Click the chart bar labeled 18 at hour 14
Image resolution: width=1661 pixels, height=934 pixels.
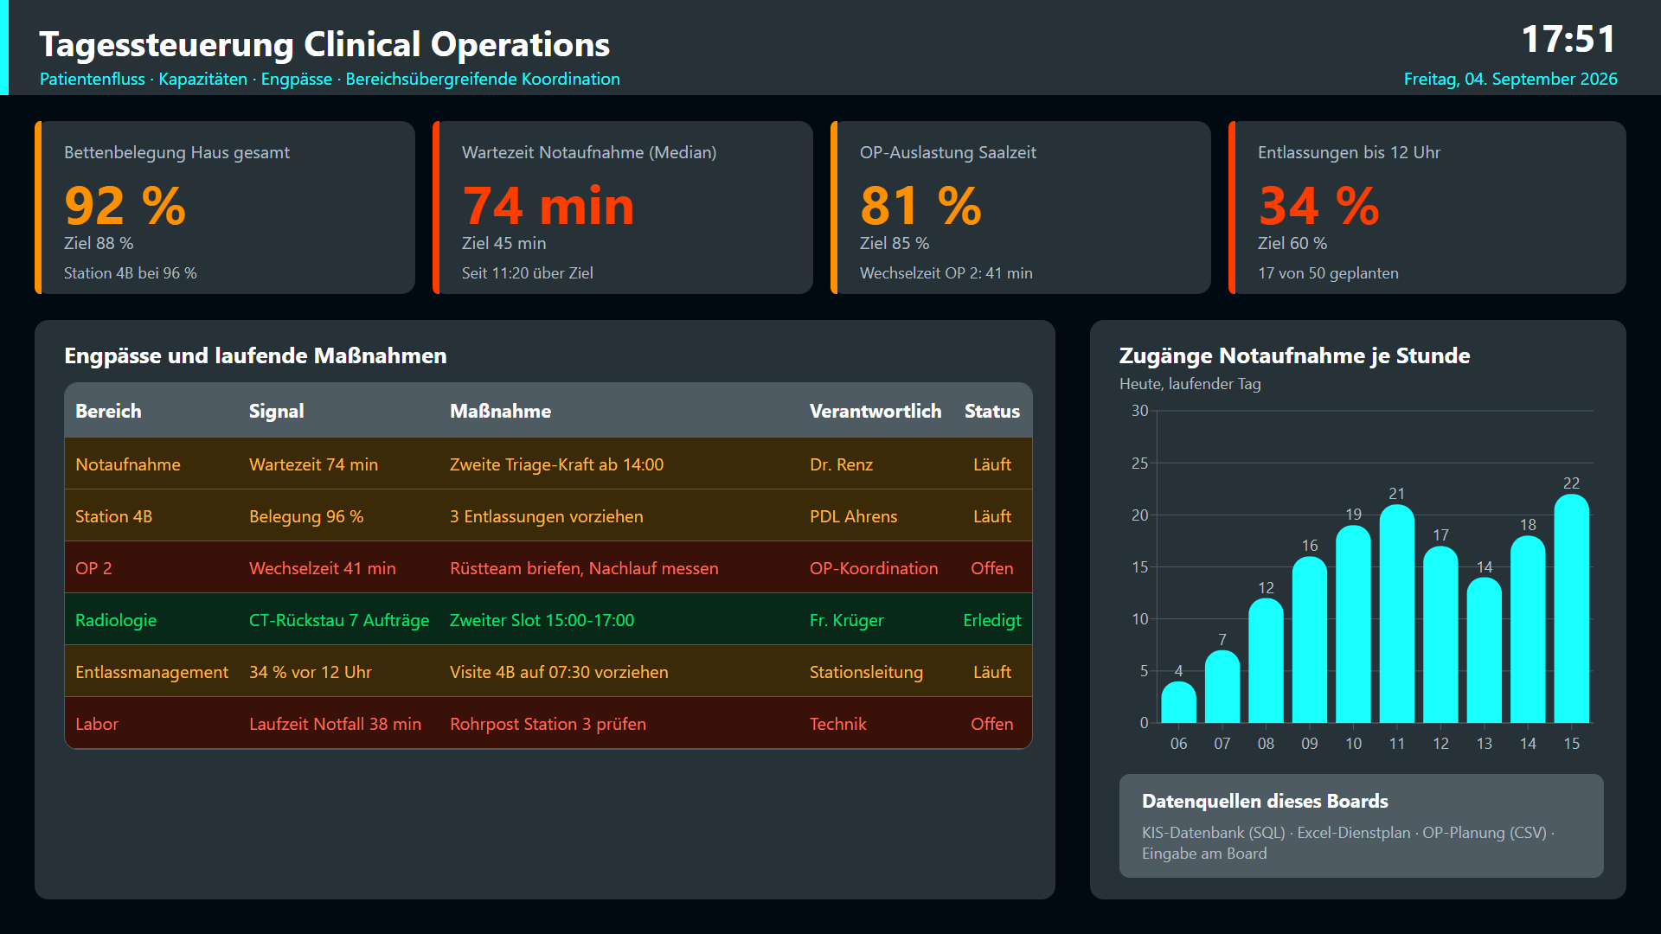point(1528,630)
